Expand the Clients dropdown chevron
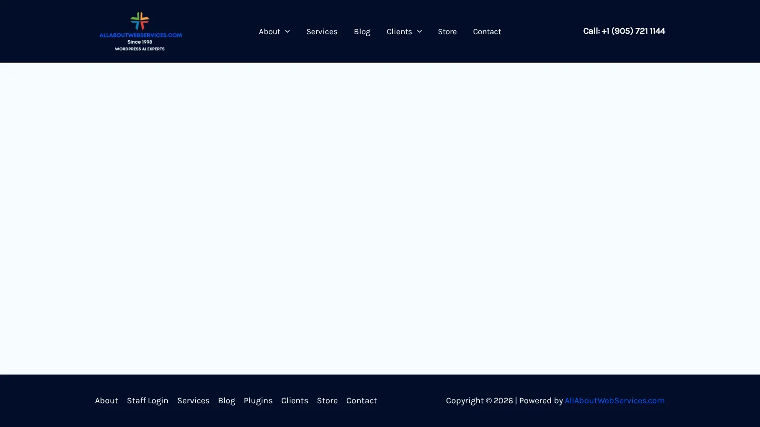This screenshot has width=760, height=427. pyautogui.click(x=419, y=32)
